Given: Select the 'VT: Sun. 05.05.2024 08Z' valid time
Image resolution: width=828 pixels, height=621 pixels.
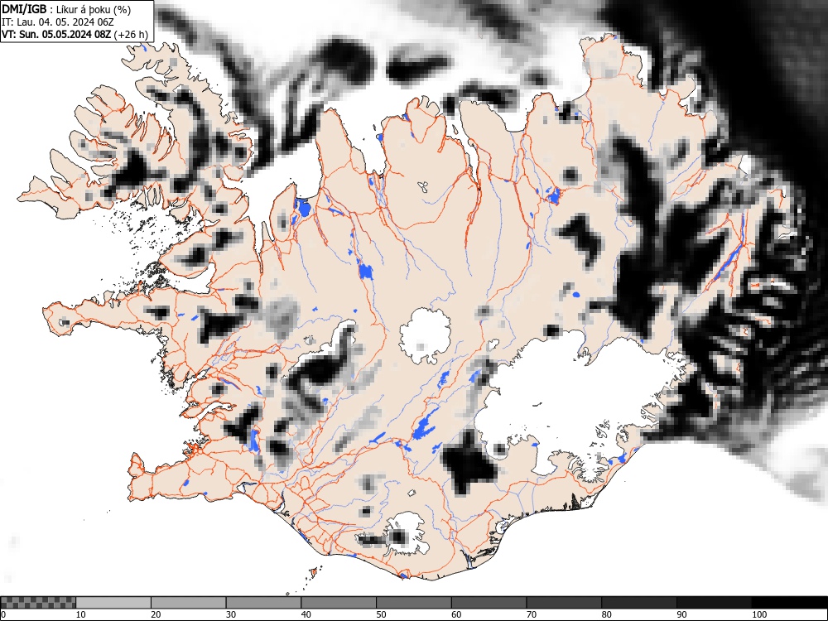Looking at the screenshot, I should point(56,34).
